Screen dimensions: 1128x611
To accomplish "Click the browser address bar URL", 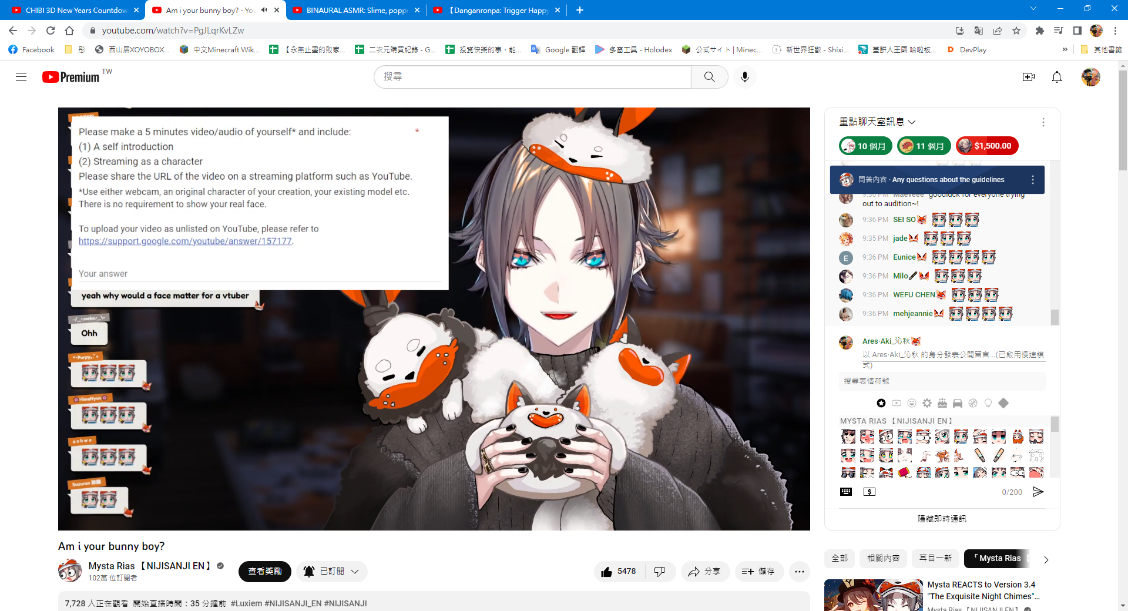I will pos(173,31).
